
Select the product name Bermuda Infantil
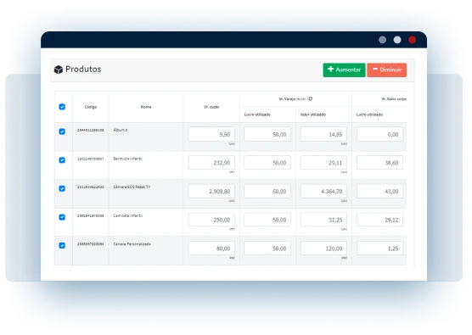128,159
